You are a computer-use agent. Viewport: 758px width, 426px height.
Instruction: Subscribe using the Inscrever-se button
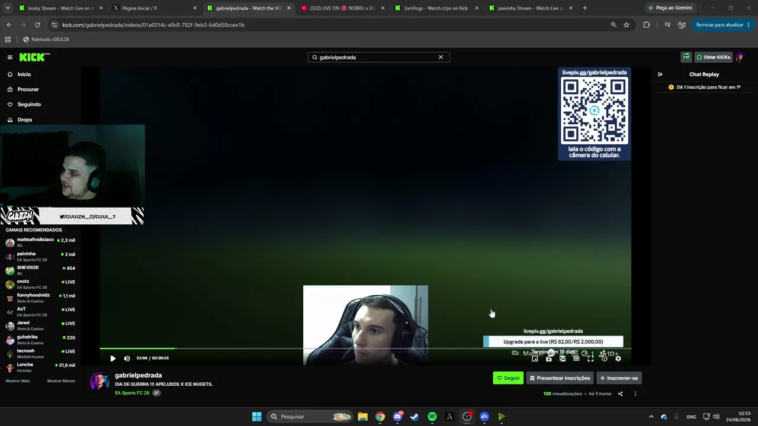(619, 378)
